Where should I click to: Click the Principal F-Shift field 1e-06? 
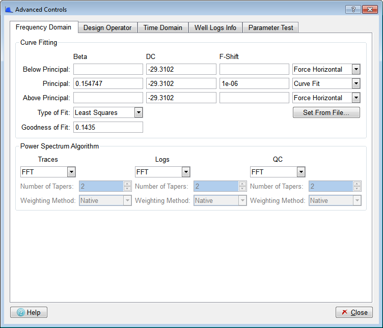(x=254, y=83)
